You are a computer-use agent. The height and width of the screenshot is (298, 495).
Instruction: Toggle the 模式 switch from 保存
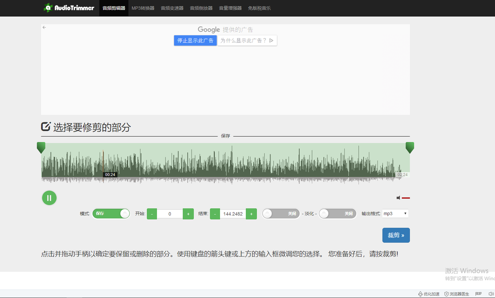pos(111,213)
